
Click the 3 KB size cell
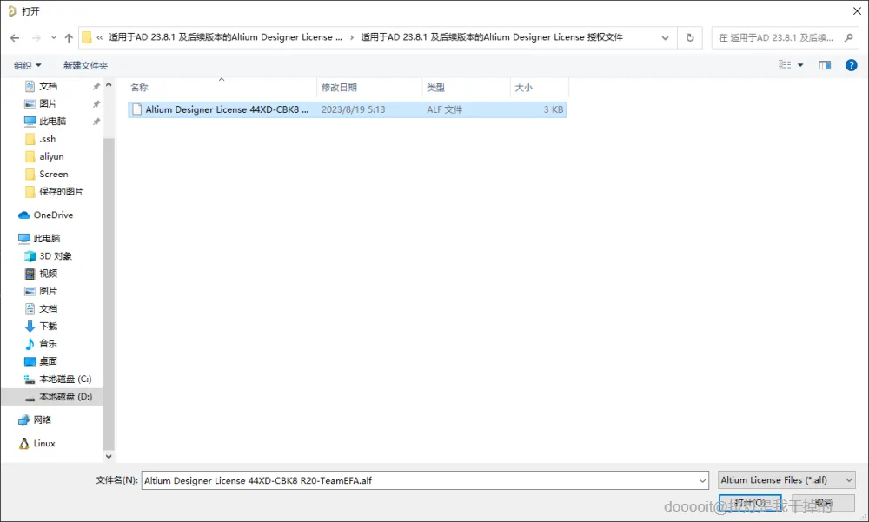[x=553, y=109]
